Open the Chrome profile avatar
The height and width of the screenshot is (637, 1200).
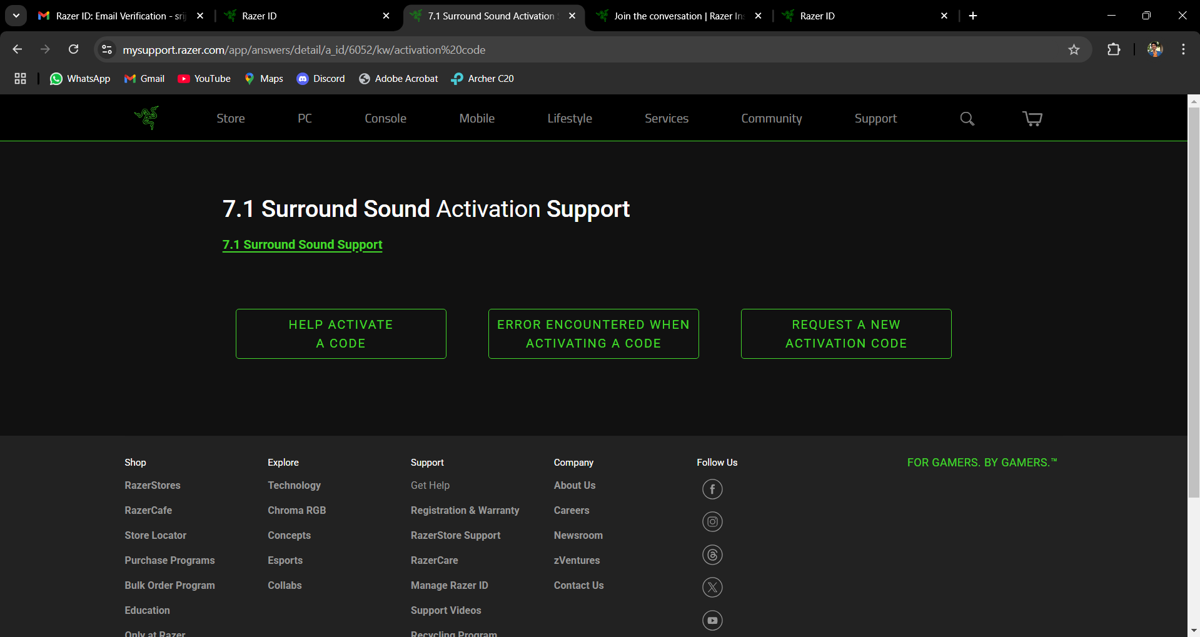click(x=1154, y=49)
